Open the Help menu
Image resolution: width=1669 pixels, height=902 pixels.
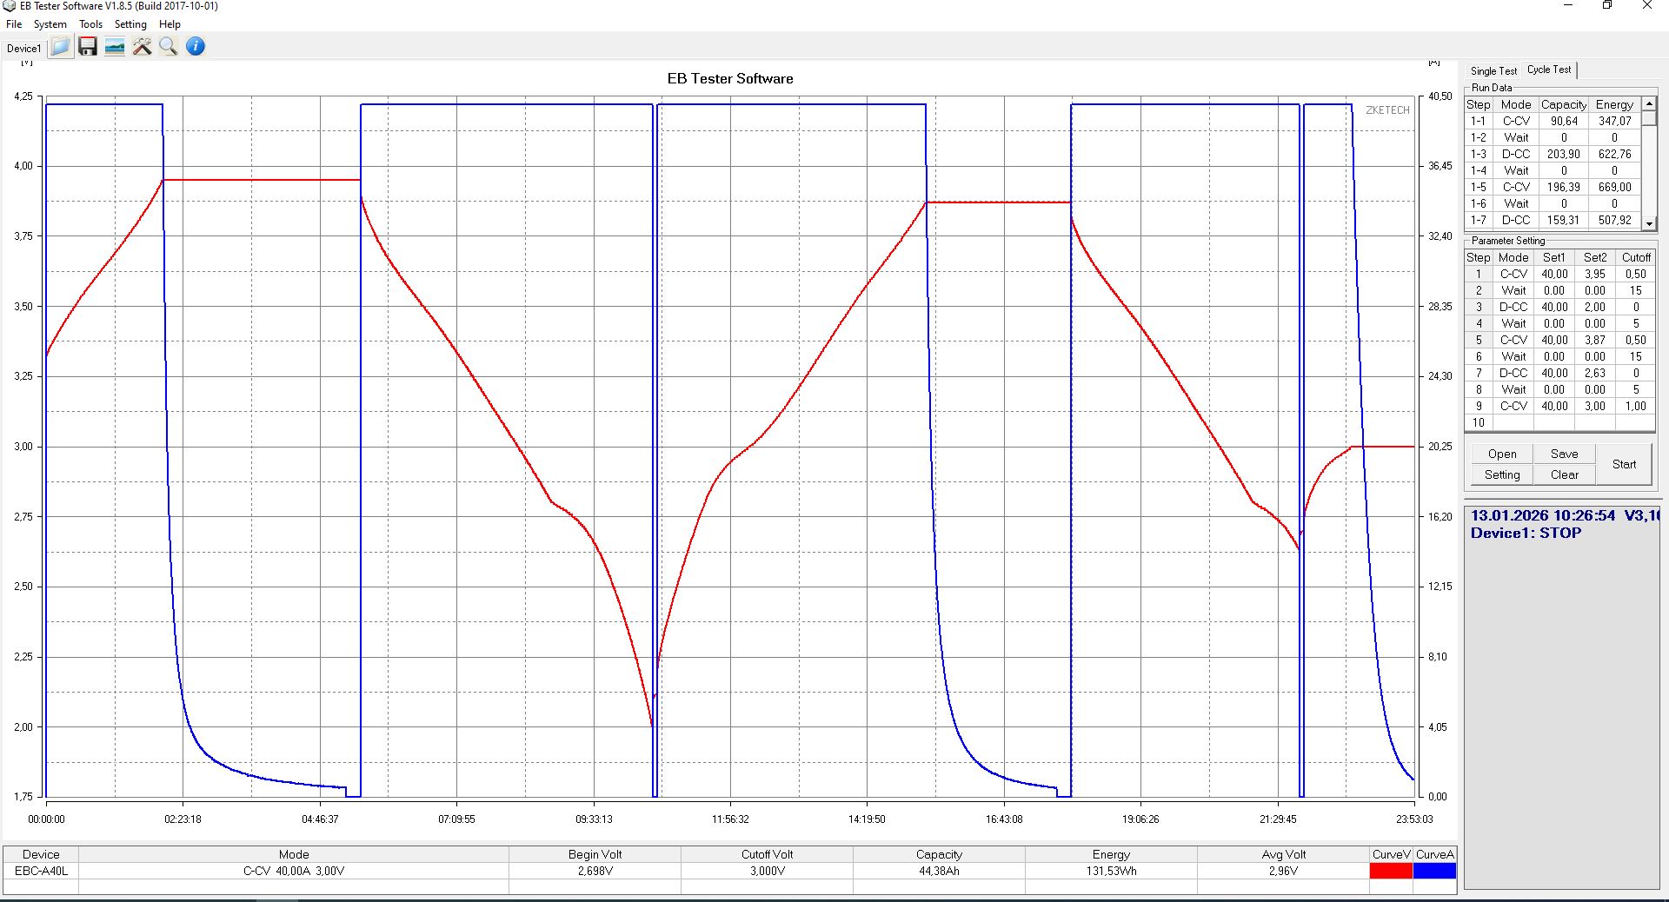click(x=170, y=24)
